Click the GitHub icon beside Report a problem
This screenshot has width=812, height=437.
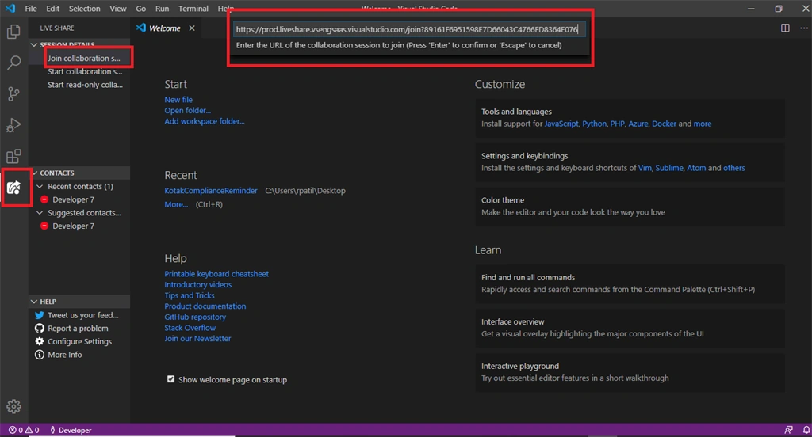40,329
